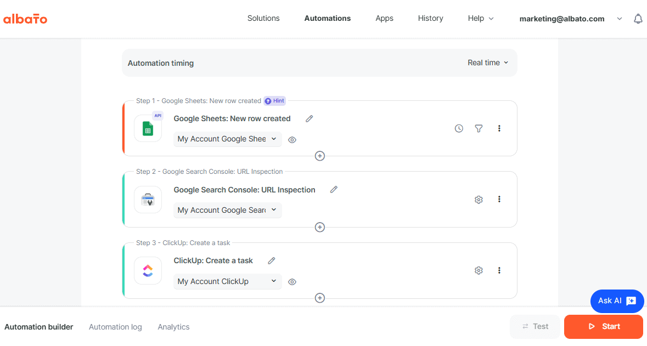Screen dimensions: 647x346
Task: Click the Automation timing label
Action: coord(160,63)
